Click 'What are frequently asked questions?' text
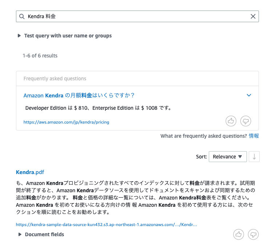268x246 pixels. click(204, 136)
